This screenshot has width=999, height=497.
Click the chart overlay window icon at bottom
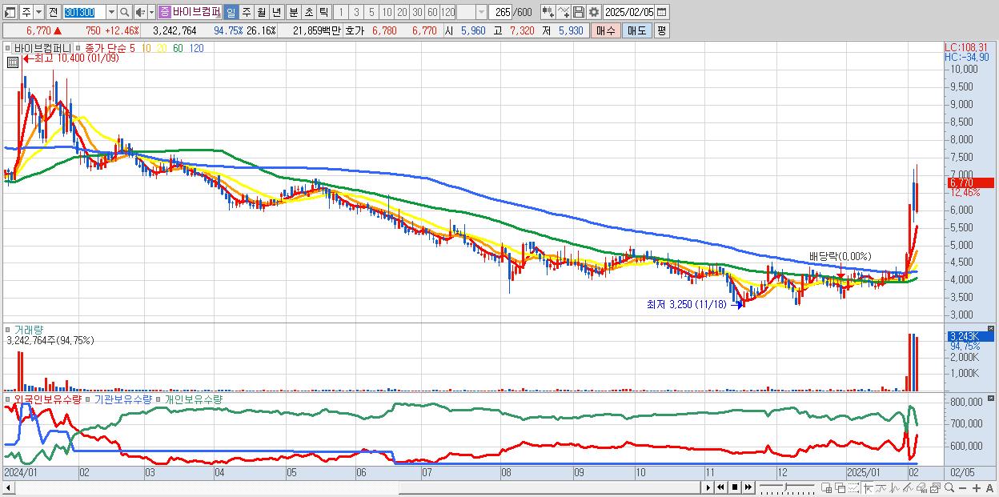(x=935, y=487)
